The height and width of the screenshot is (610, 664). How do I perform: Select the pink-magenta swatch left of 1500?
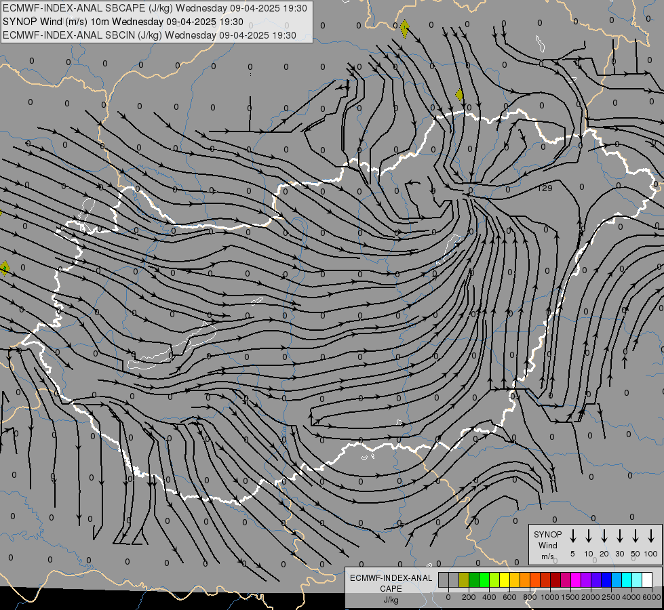(x=566, y=579)
